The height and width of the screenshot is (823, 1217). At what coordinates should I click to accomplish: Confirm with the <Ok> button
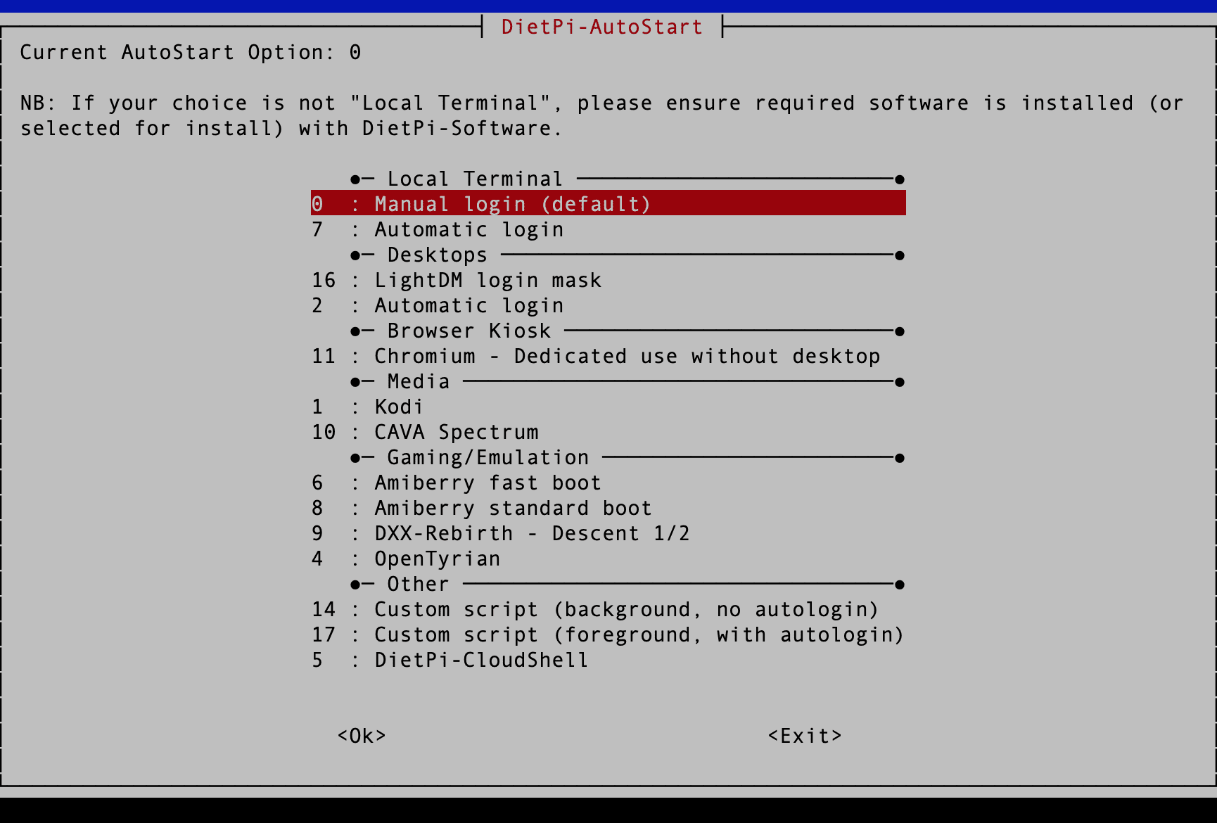point(362,736)
